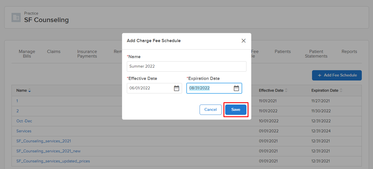Save the new Summer 2022 fee schedule
Image resolution: width=373 pixels, height=169 pixels.
[x=236, y=109]
